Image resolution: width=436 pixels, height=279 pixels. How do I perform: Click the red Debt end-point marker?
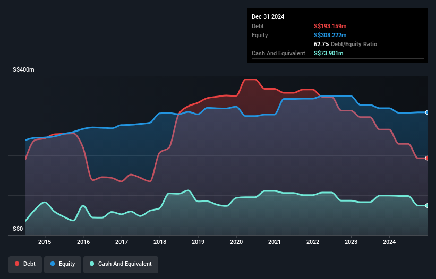pyautogui.click(x=427, y=158)
